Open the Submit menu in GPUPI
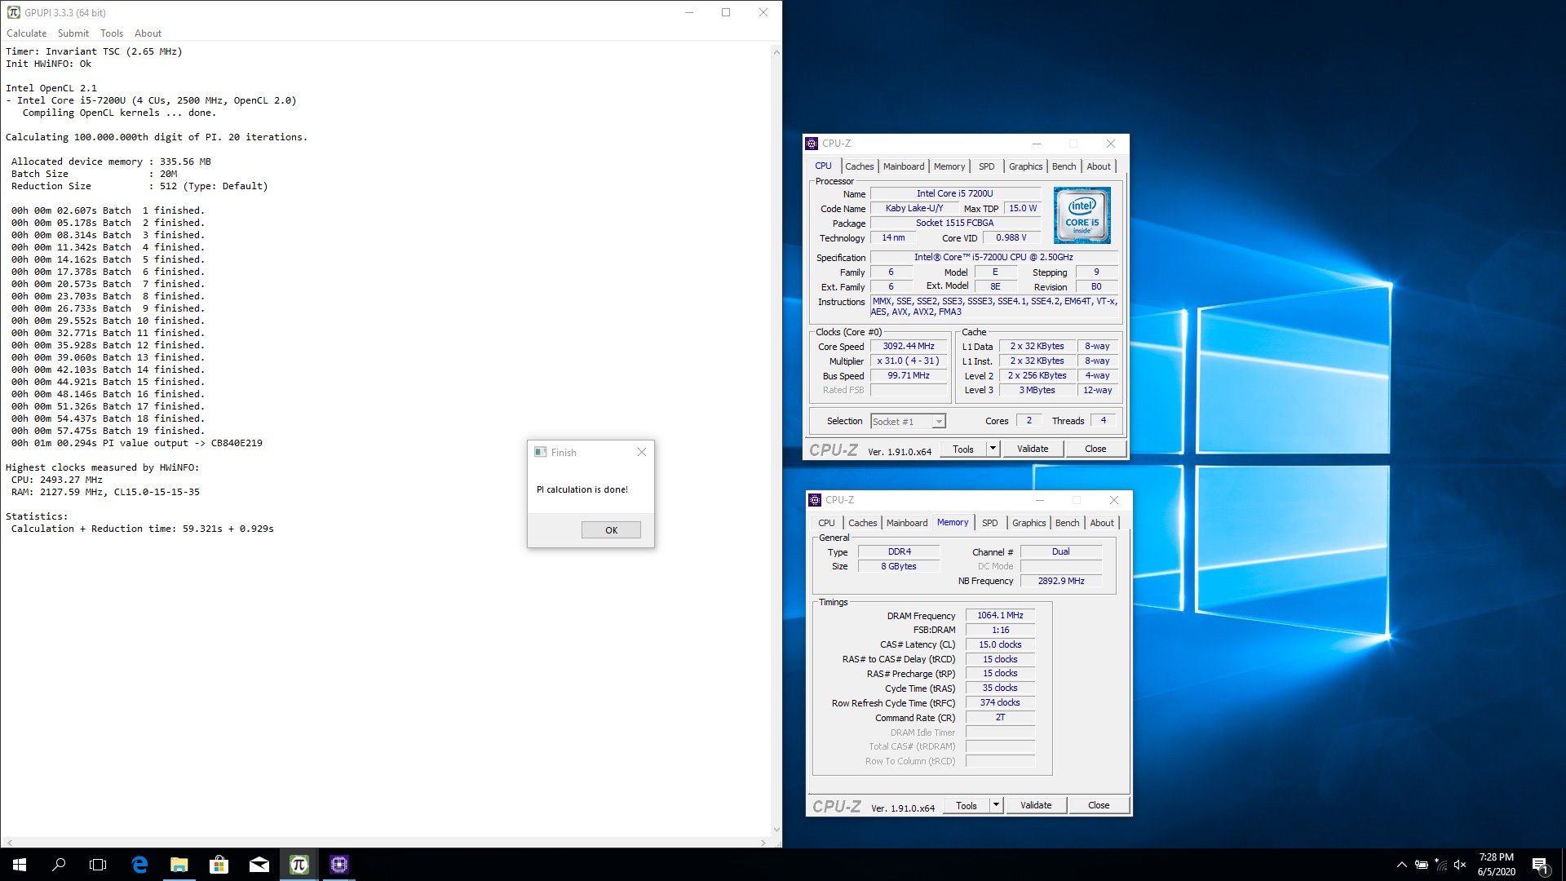This screenshot has width=1566, height=881. (x=73, y=33)
